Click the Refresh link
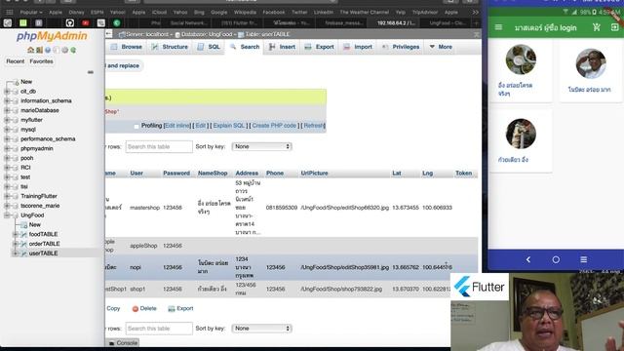Screen dimensions: 624x351 click(x=314, y=126)
